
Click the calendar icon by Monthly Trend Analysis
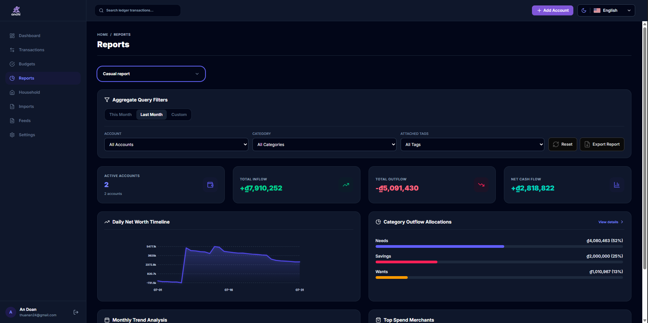pyautogui.click(x=107, y=320)
